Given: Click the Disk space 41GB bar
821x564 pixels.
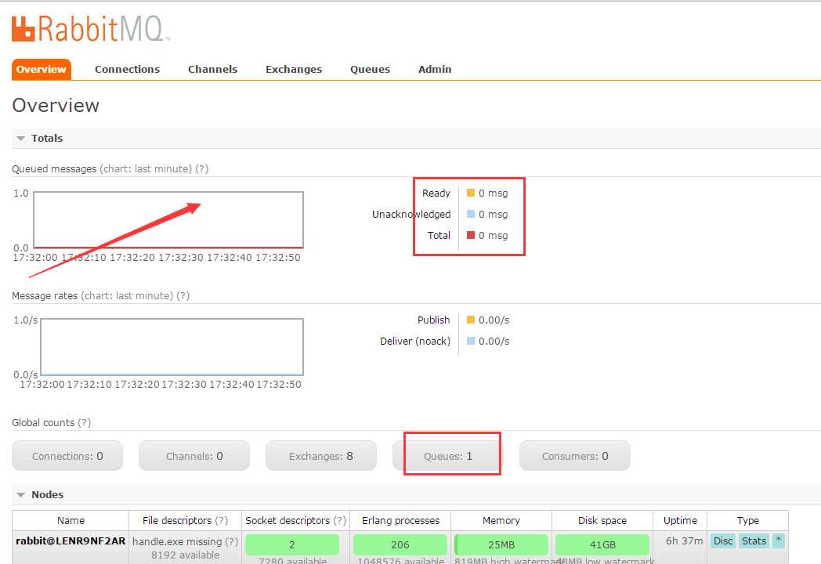Looking at the screenshot, I should (602, 544).
